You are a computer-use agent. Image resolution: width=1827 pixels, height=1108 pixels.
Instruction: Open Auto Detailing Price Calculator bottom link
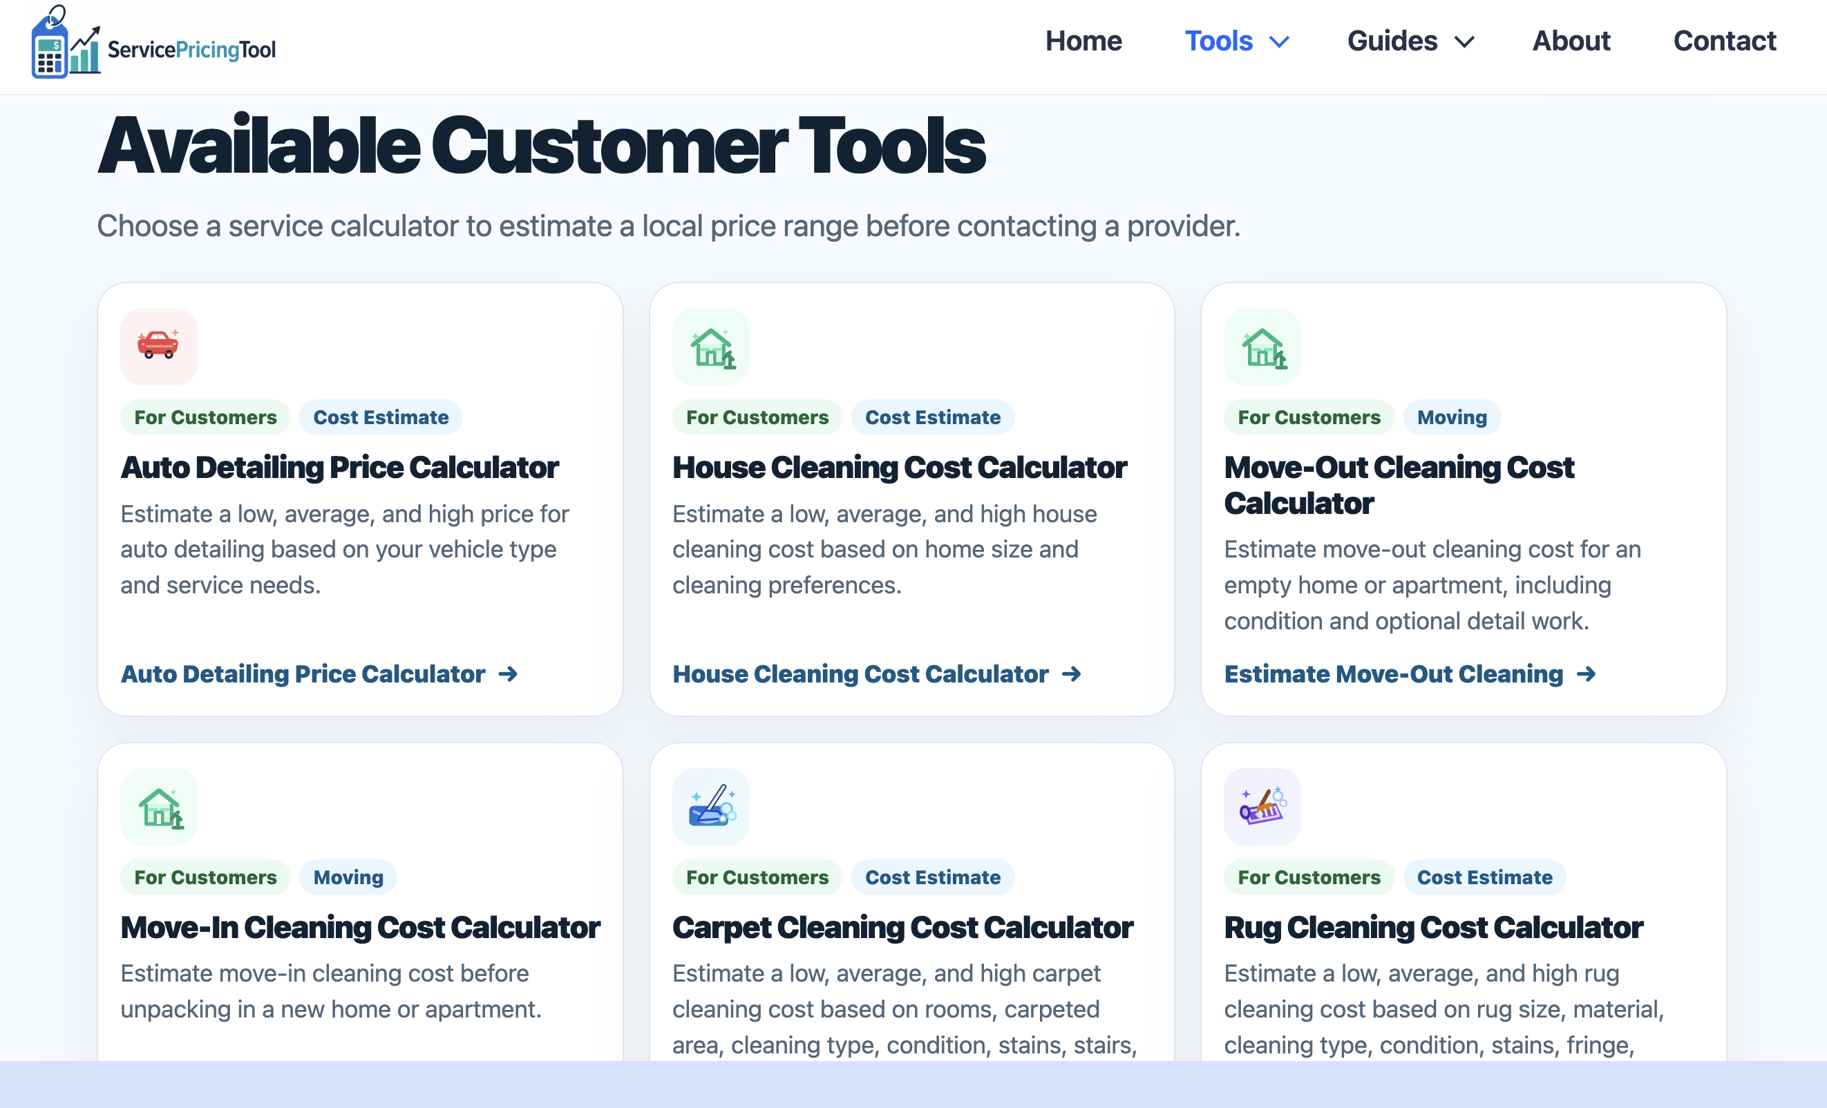click(319, 674)
